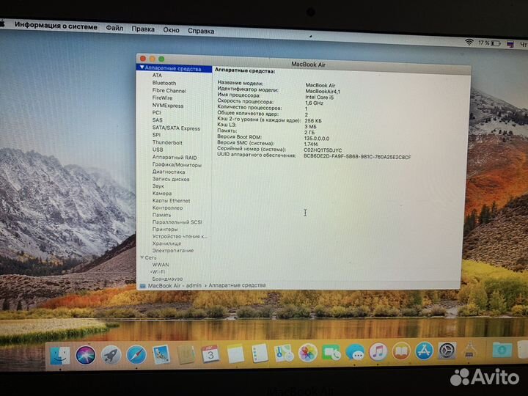Image resolution: width=528 pixels, height=396 pixels.
Task: Open iTunes music note icon
Action: pyautogui.click(x=378, y=352)
